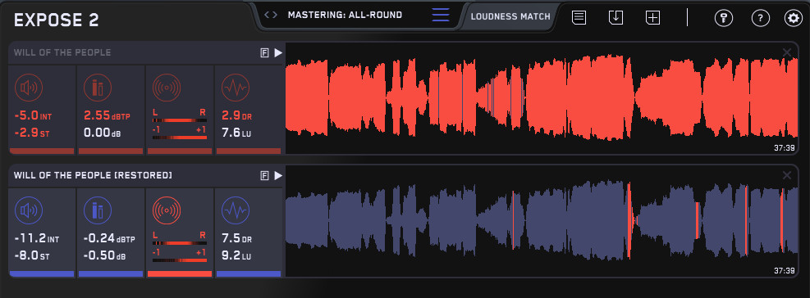Click the blue status bar under 9.2 LU
The image size is (810, 298).
249,274
